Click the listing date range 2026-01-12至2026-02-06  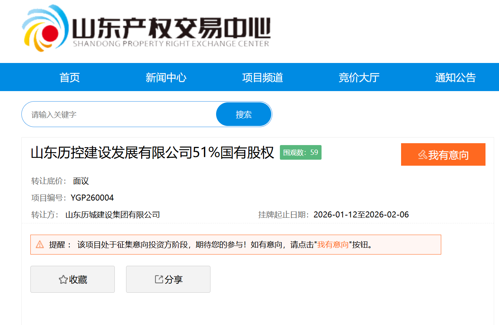pos(361,215)
